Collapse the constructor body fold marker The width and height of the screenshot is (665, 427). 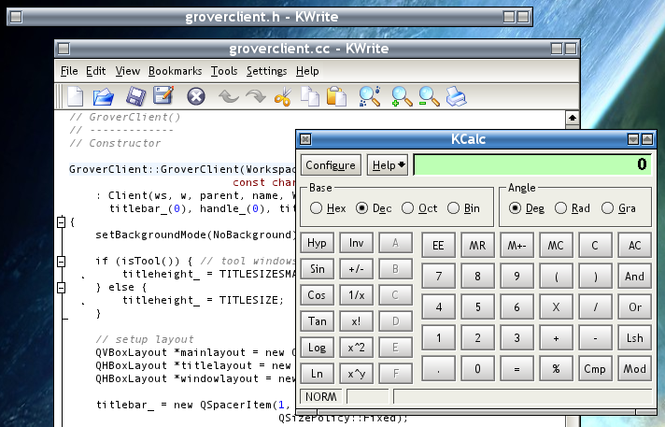pyautogui.click(x=61, y=222)
